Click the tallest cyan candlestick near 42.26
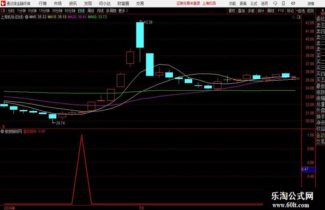 [140, 35]
